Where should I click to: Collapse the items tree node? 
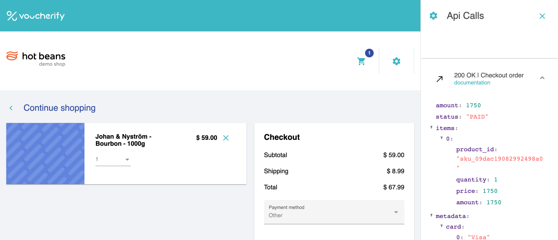click(x=431, y=128)
